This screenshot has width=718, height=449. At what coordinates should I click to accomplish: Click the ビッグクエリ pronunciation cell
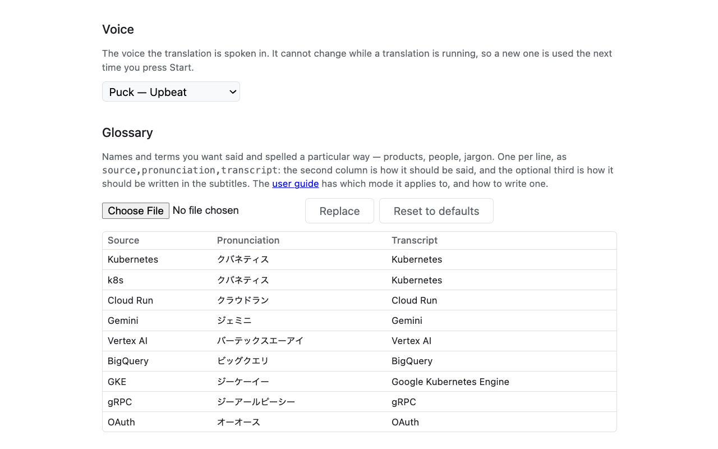click(x=299, y=361)
